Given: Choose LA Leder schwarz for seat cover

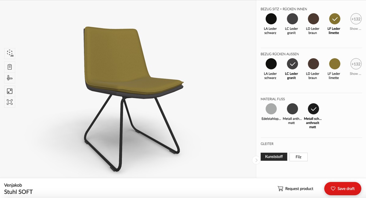Looking at the screenshot, I should click(271, 19).
